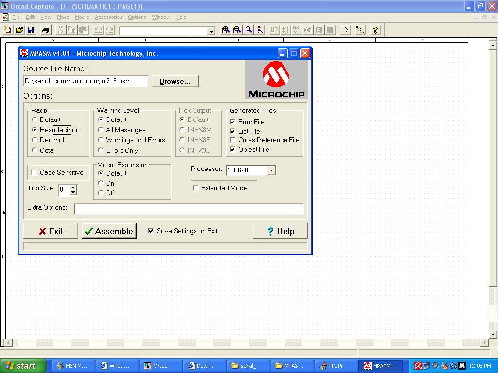The height and width of the screenshot is (373, 498).
Task: Select the Orcad Capture document icon beside File menu
Action: (5, 17)
